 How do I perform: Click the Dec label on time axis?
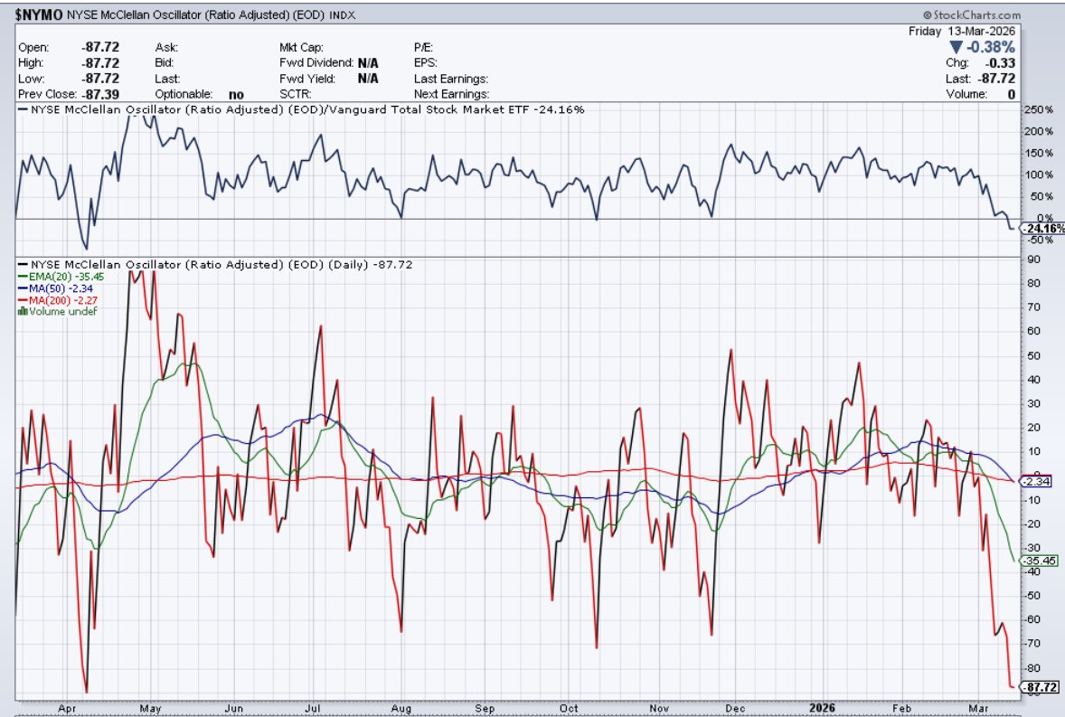click(x=735, y=708)
